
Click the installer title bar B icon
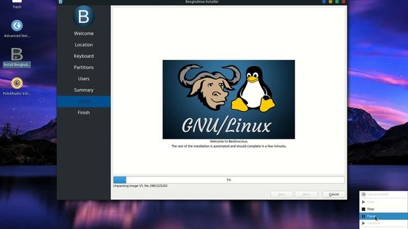[x=61, y=2]
